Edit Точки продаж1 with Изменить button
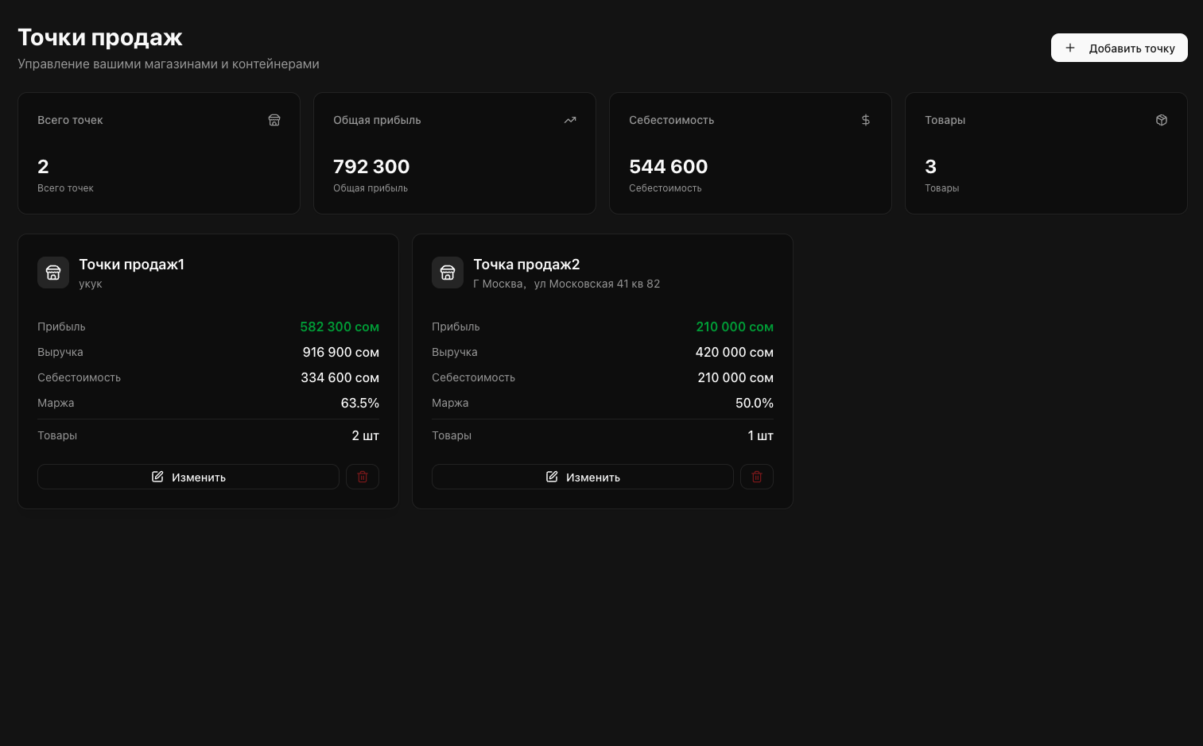The image size is (1203, 746). [188, 477]
